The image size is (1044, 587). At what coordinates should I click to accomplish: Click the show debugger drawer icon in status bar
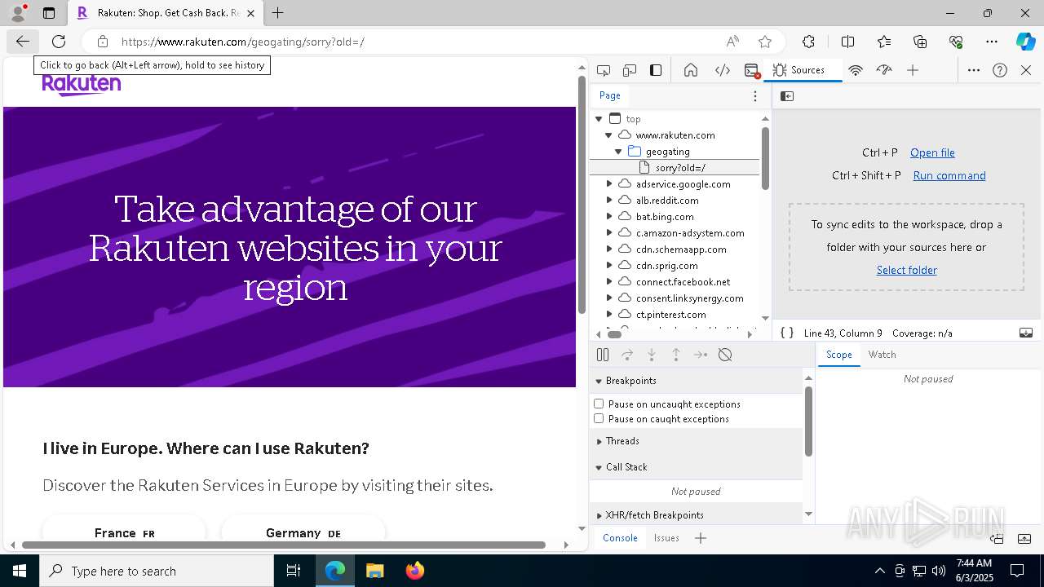[1026, 333]
